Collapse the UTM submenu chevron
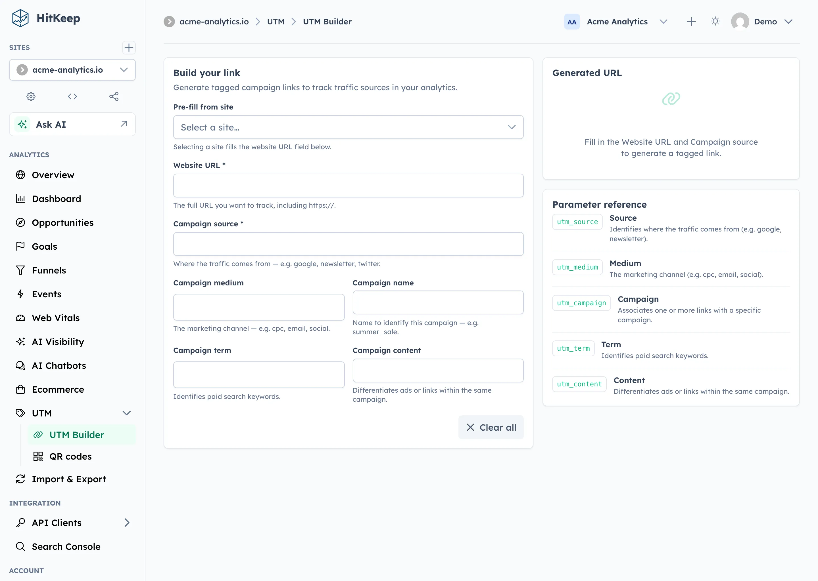818x581 pixels. (x=126, y=413)
